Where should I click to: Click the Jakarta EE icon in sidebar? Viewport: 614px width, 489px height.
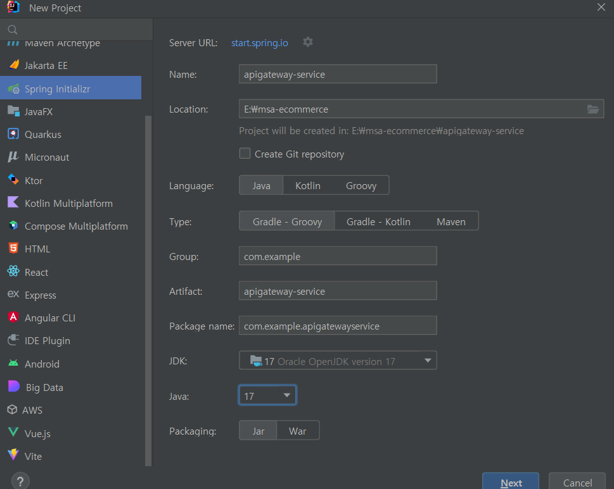click(x=14, y=65)
